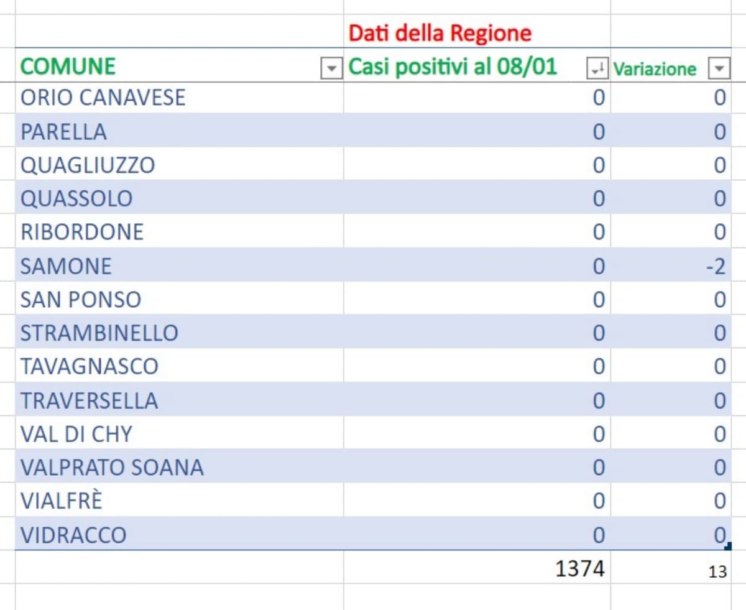Select the QUAGLIUZZO cell
Image resolution: width=746 pixels, height=610 pixels.
[88, 165]
